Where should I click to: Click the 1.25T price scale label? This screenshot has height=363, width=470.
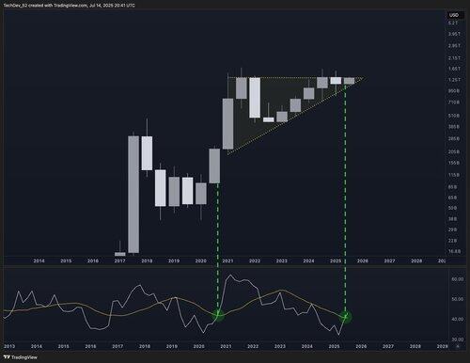(x=454, y=80)
